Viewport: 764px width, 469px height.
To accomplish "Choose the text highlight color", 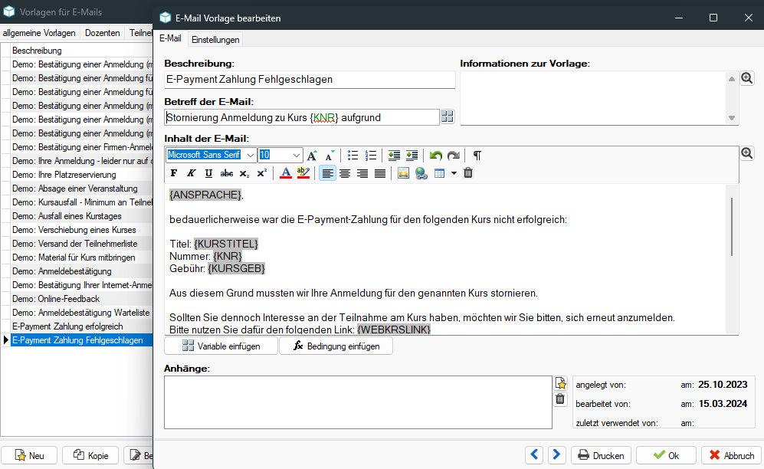I will coord(303,173).
